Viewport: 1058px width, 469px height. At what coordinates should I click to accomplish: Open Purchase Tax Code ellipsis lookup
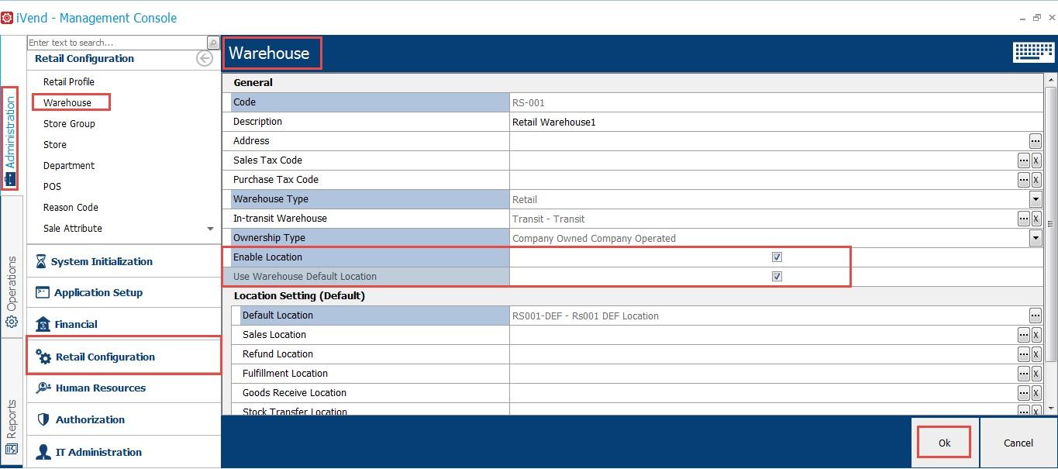1024,180
